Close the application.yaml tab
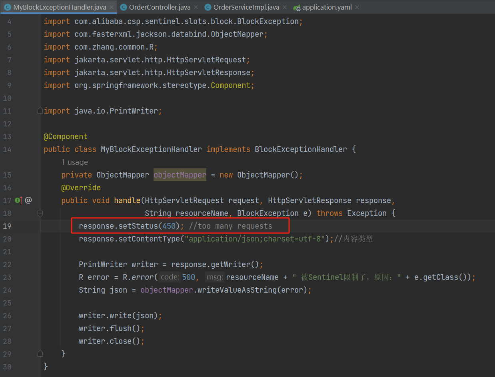Viewport: 495px width, 377px height. (357, 7)
